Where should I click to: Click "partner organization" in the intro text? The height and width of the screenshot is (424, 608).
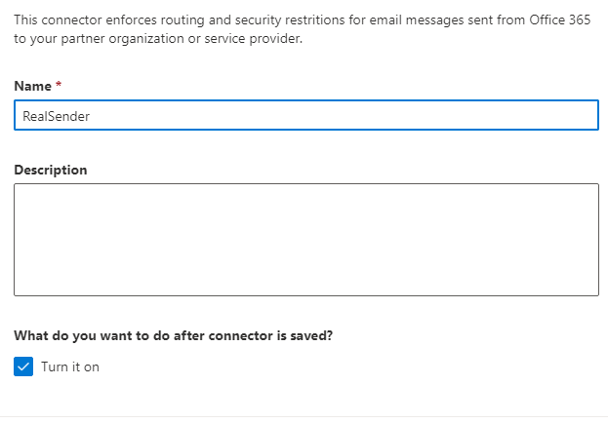(123, 39)
